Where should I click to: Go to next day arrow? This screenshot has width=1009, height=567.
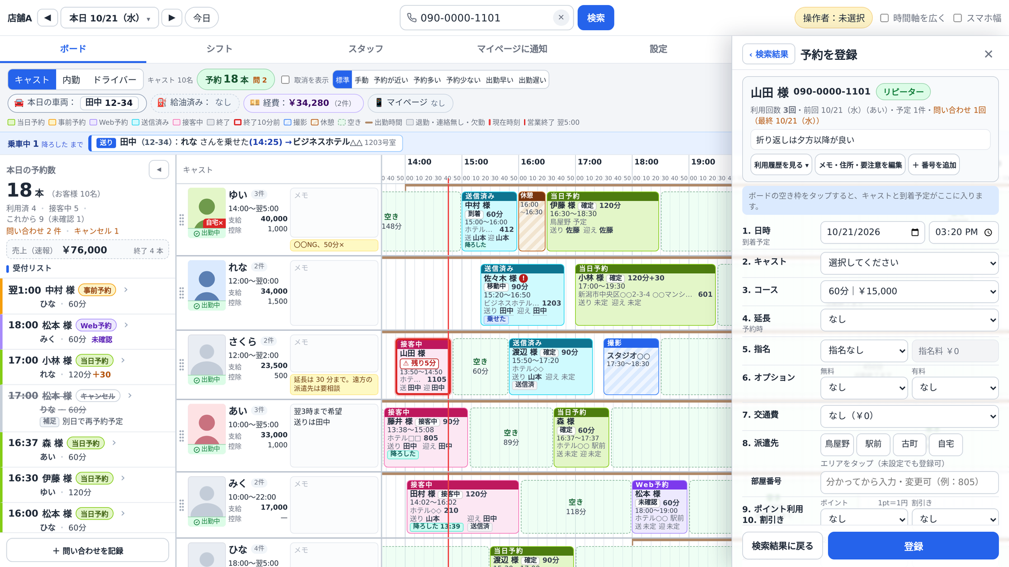(172, 18)
